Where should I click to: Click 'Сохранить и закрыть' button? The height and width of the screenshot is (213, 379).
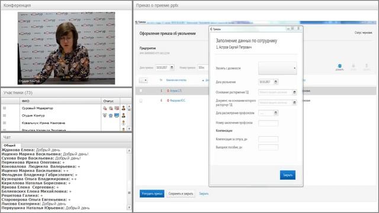pyautogui.click(x=181, y=193)
